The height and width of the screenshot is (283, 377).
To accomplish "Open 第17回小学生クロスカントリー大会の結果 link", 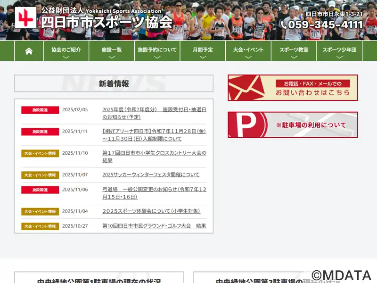I will [x=154, y=157].
